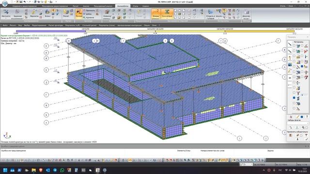Click the Мозаика ribbon button in reinforcement group
310x174 pixels.
[x=107, y=14]
